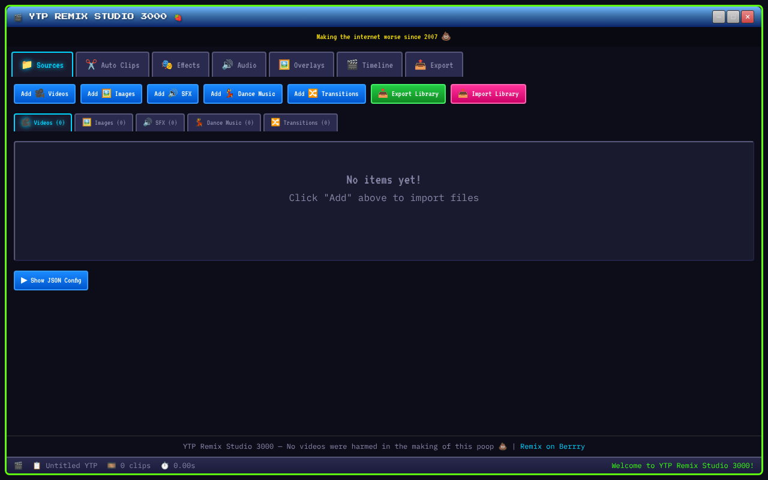
Task: Select the Images (0) sub-tab
Action: 104,122
